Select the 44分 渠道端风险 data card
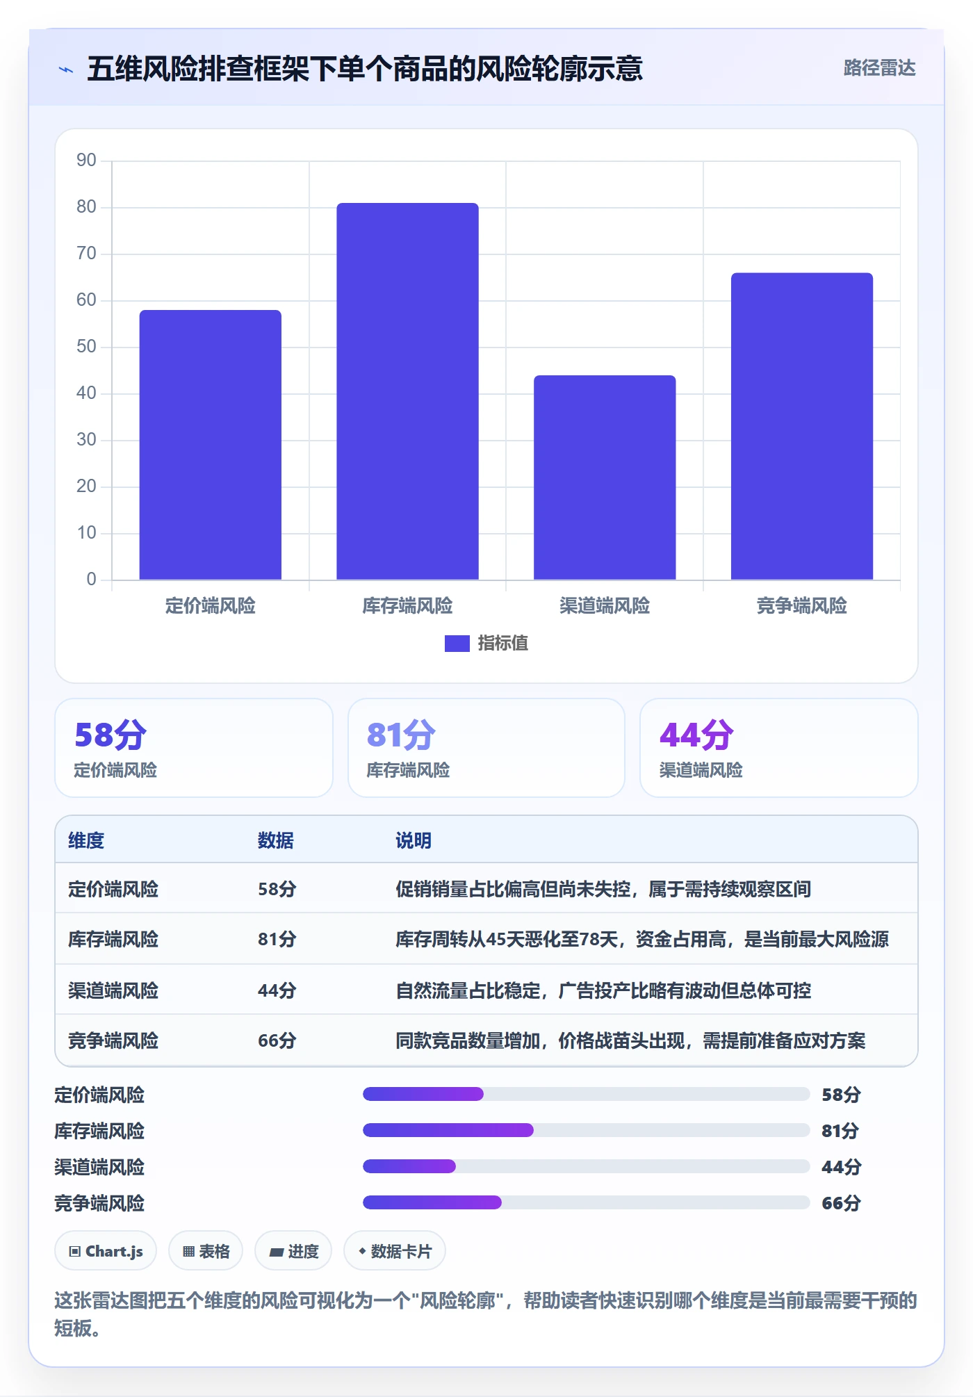The image size is (973, 1397). pos(779,748)
